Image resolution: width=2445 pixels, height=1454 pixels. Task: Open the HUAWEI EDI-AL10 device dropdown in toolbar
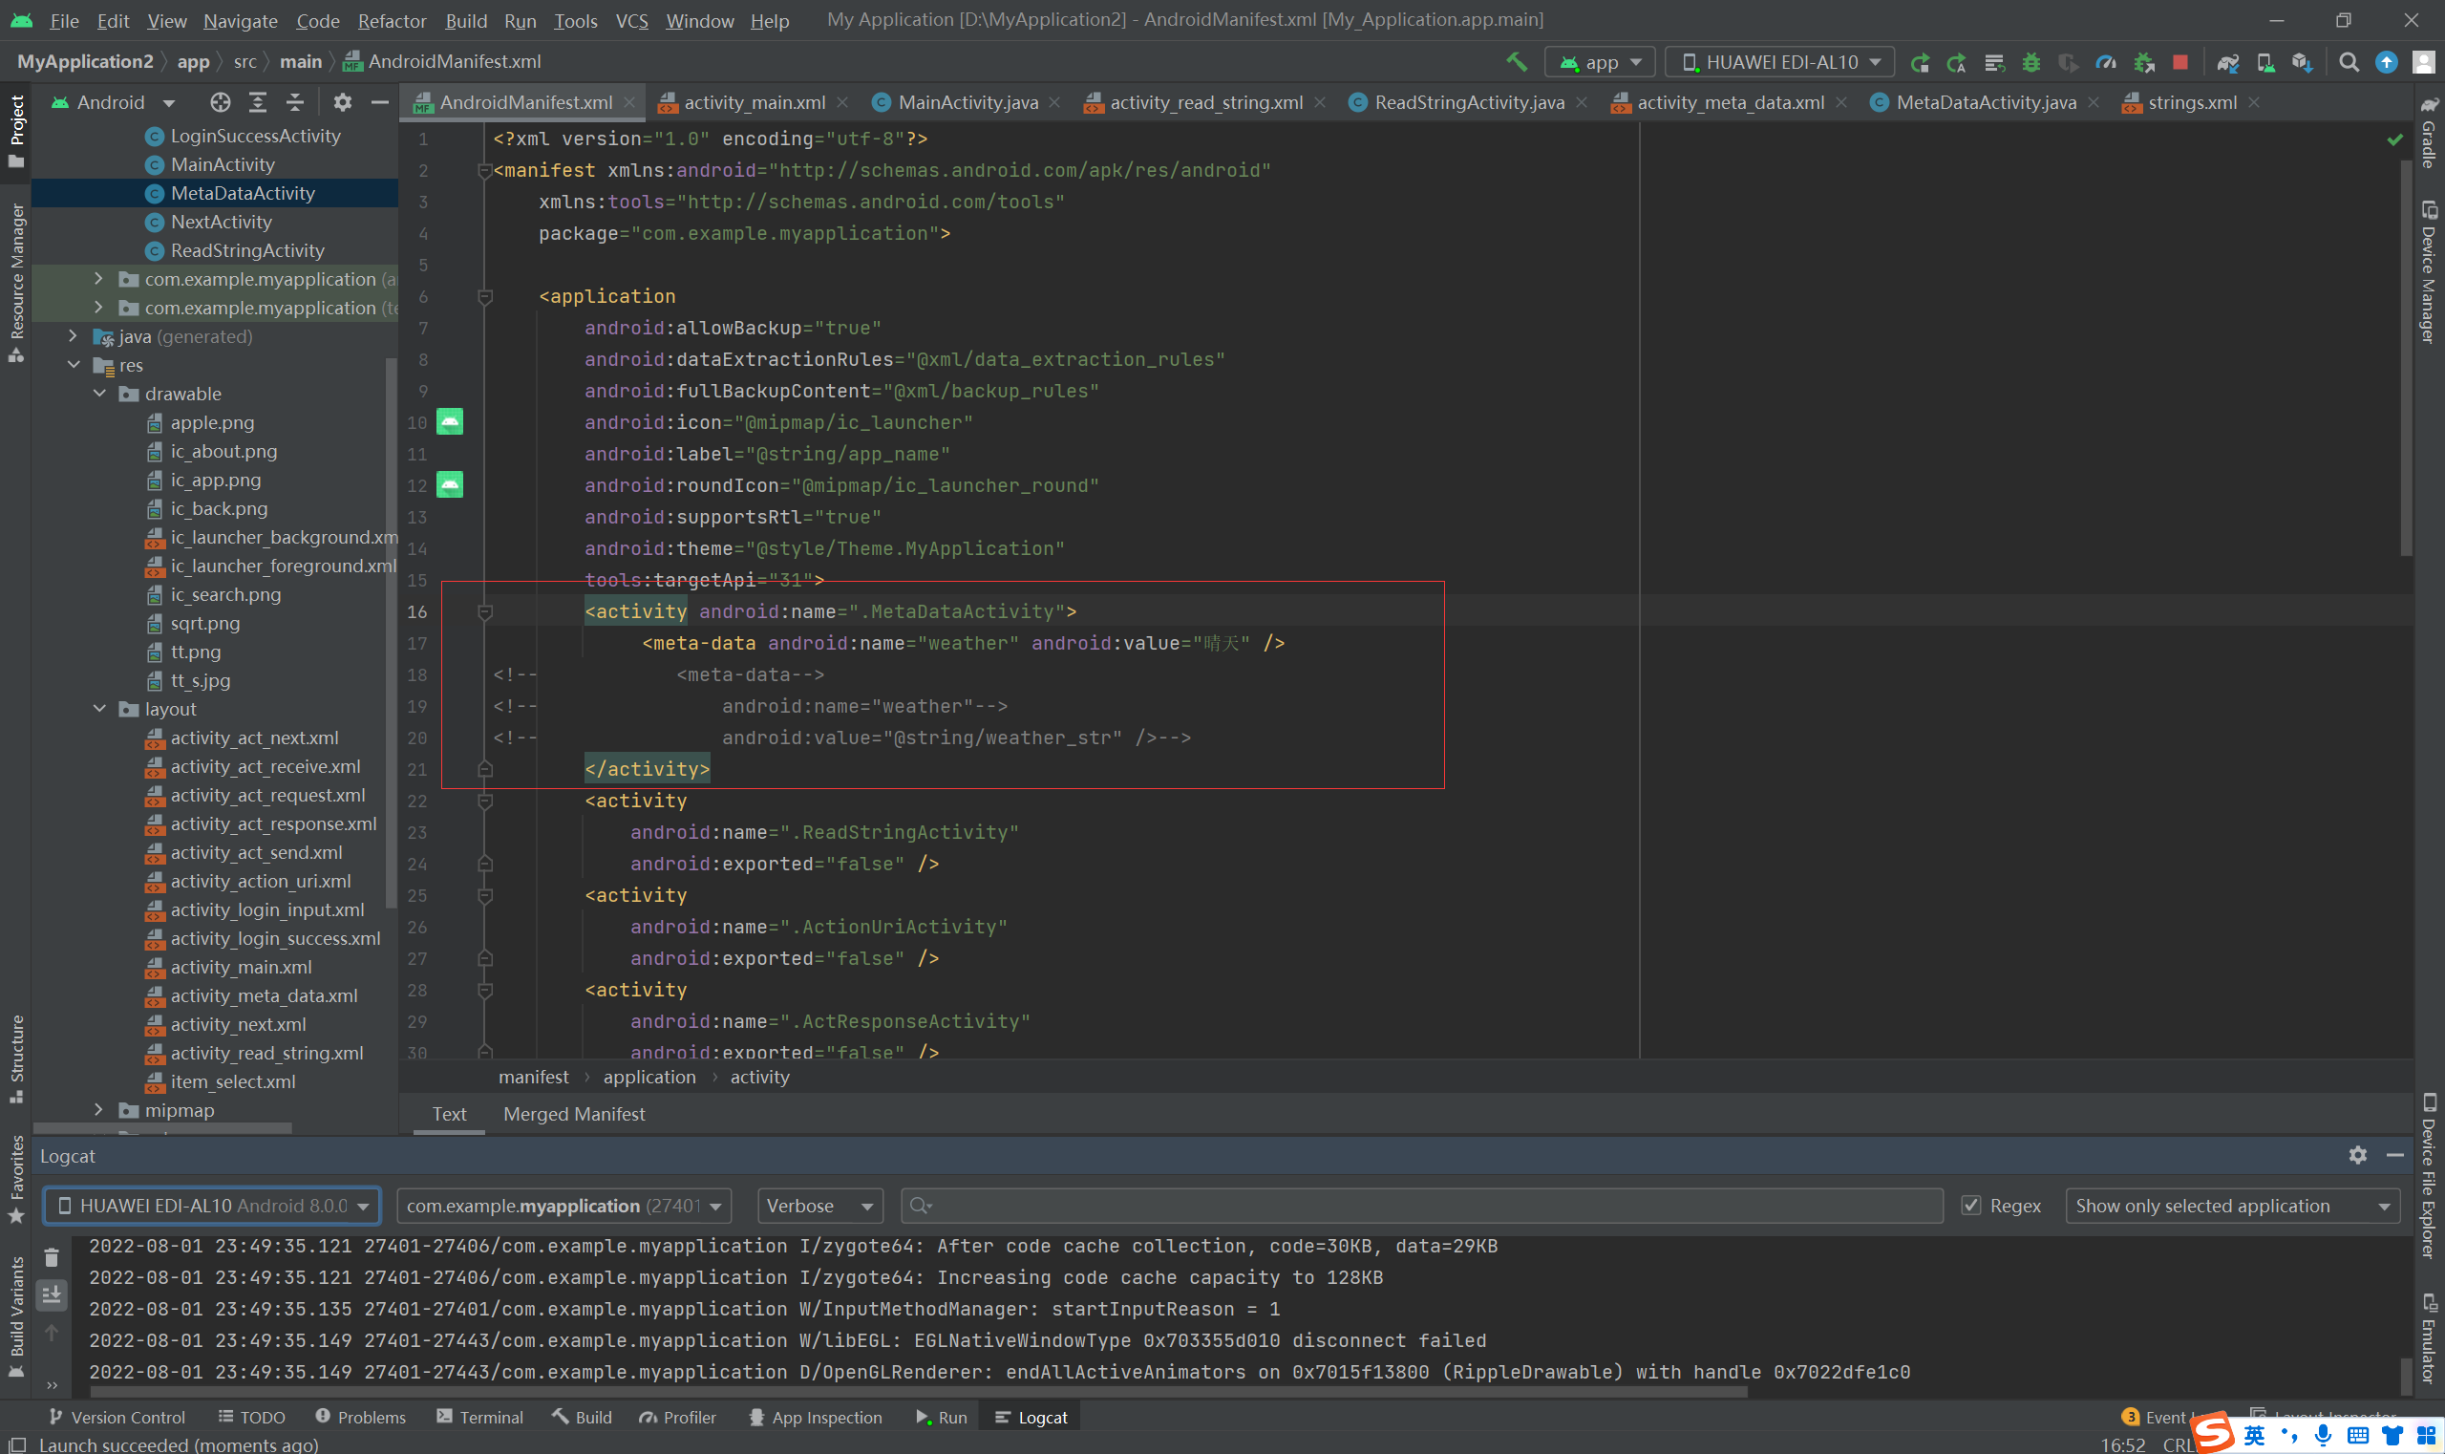coord(1780,63)
